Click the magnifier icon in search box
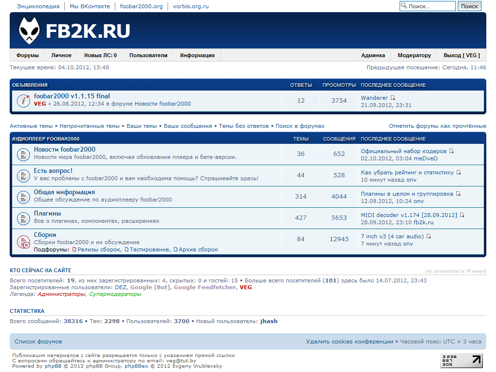 pyautogui.click(x=404, y=6)
